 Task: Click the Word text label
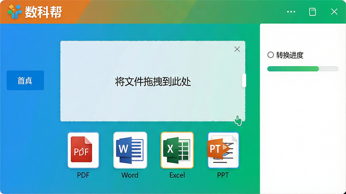click(130, 175)
